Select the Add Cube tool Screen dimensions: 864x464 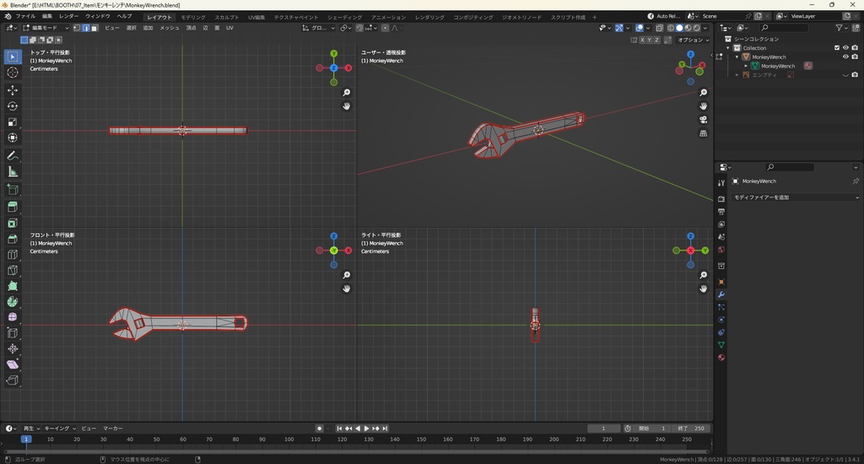(13, 190)
